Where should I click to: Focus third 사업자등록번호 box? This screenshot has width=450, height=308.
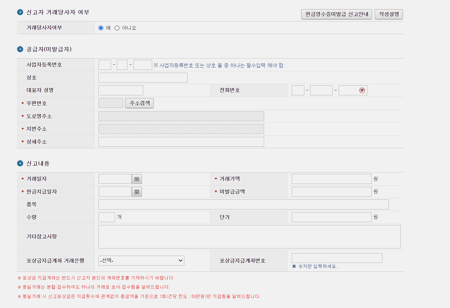143,65
